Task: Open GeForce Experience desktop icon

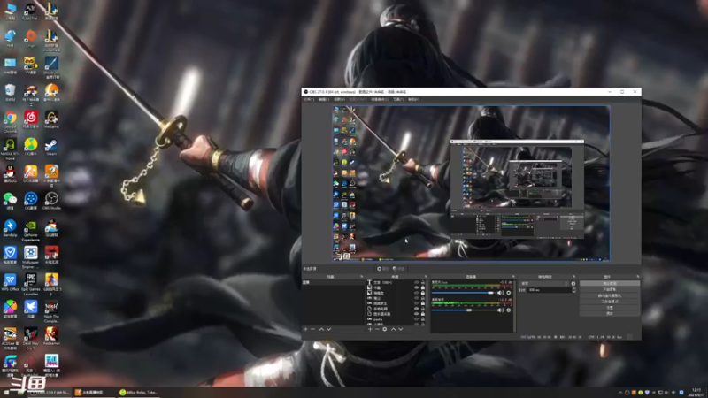Action: 31,231
